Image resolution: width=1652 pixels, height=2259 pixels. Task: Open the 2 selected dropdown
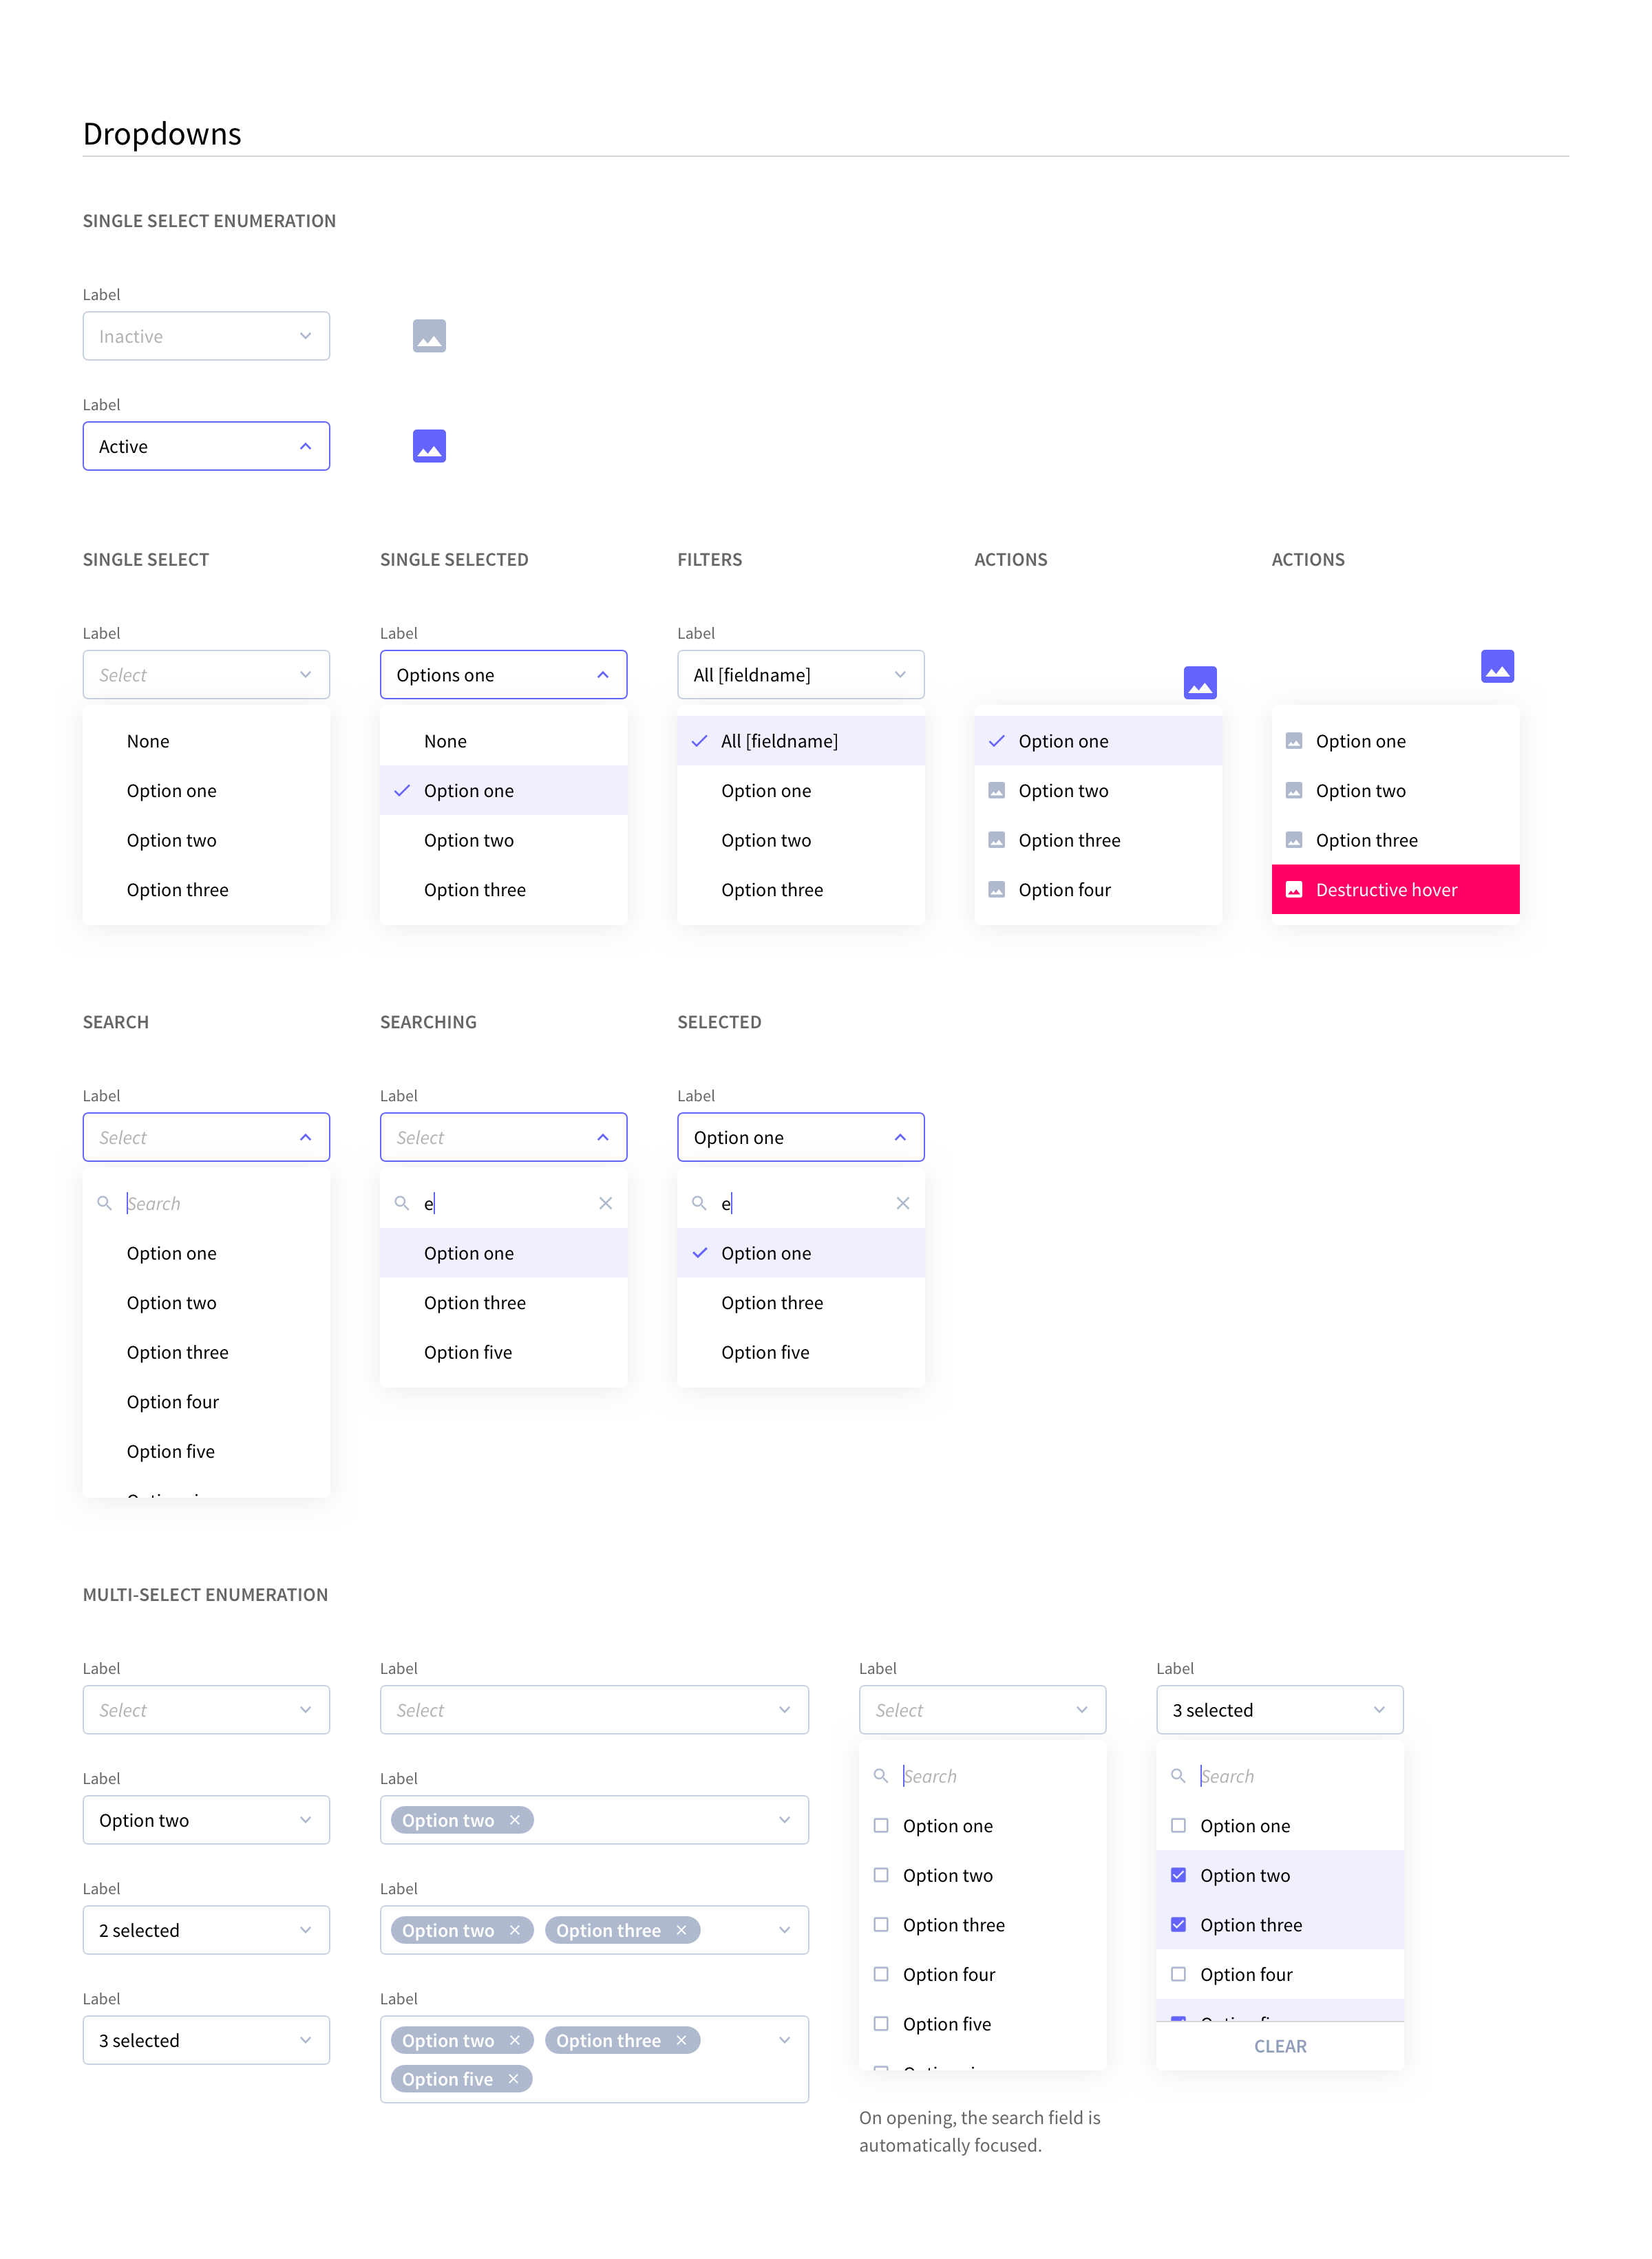[206, 1930]
